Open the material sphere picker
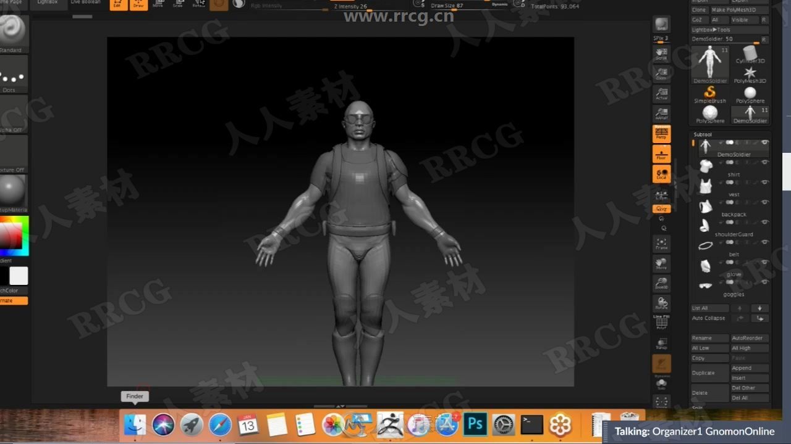Image resolution: width=791 pixels, height=444 pixels. pos(12,193)
